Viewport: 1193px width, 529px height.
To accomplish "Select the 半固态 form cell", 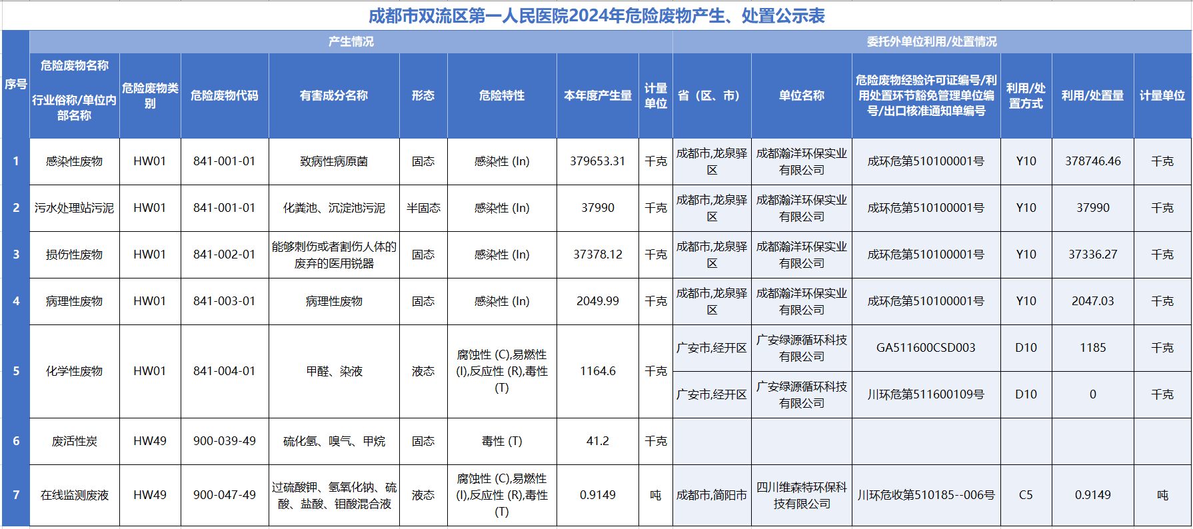I will [x=423, y=208].
